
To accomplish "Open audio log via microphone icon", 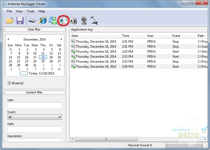I will (94, 21).
